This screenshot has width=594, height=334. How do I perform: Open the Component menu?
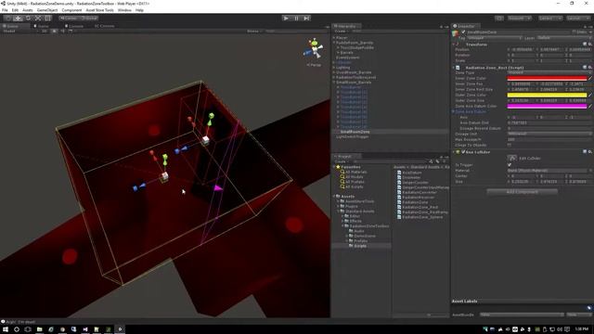point(71,10)
